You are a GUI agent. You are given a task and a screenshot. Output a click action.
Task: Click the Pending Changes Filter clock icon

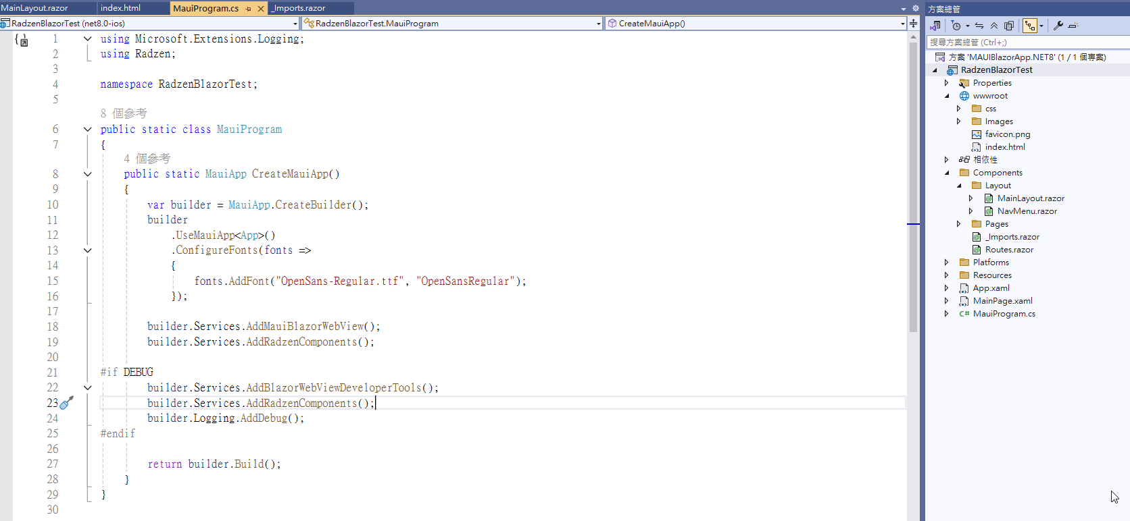pyautogui.click(x=956, y=26)
